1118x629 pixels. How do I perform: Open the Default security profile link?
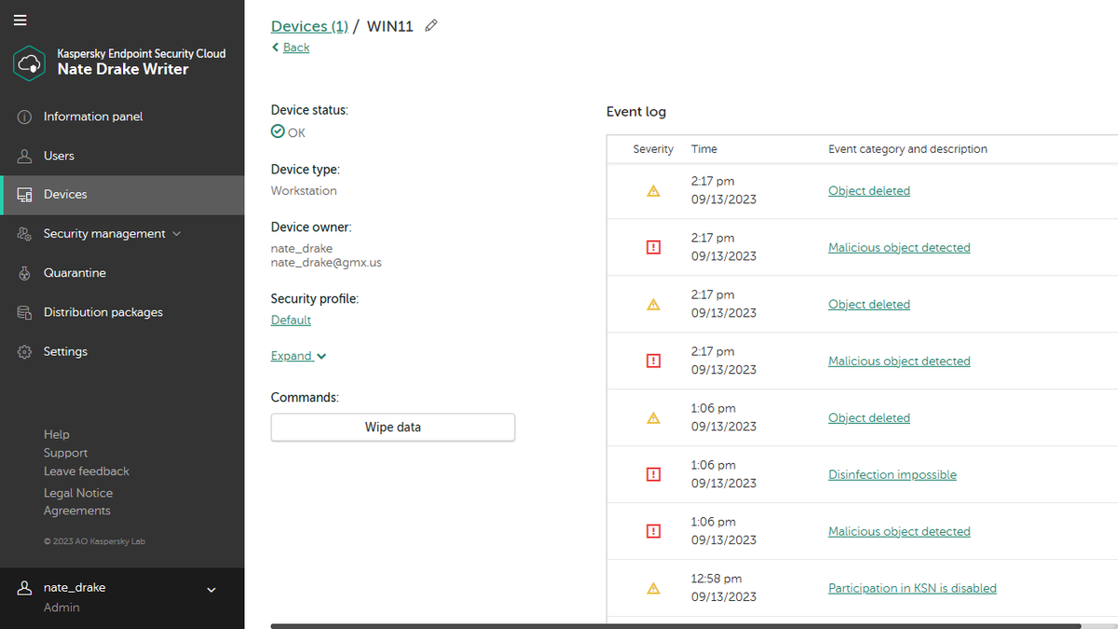point(290,320)
